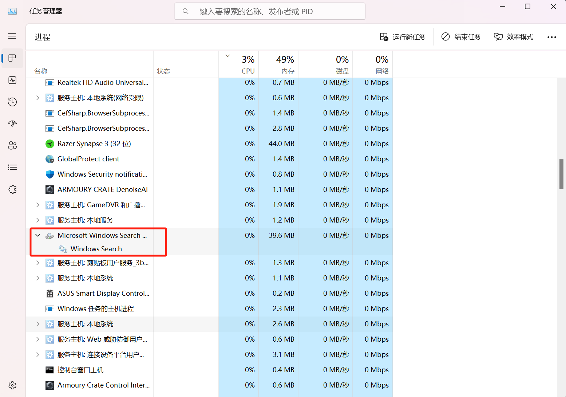Expand 服务主机: 本地系统(网络受限) row
The width and height of the screenshot is (566, 397).
[x=37, y=98]
